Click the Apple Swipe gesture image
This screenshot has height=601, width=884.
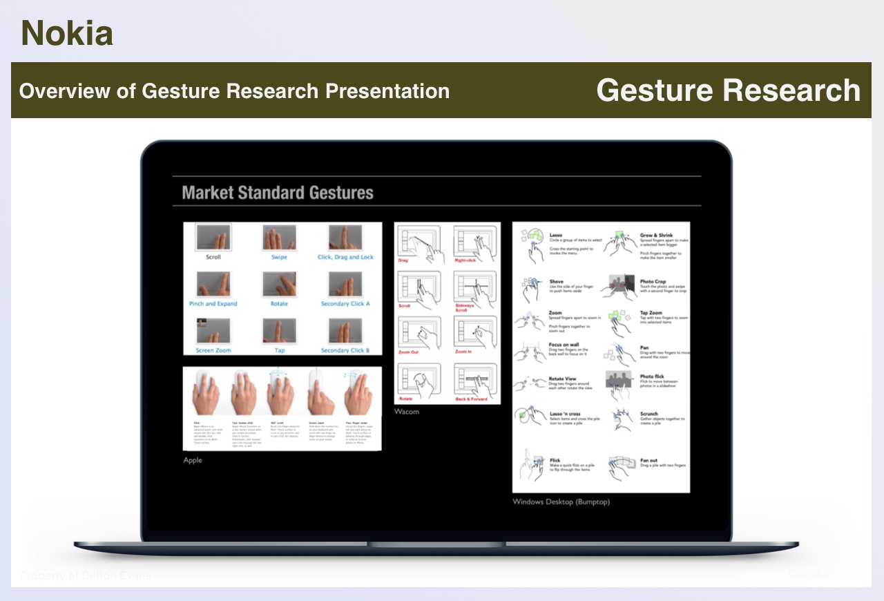[279, 238]
